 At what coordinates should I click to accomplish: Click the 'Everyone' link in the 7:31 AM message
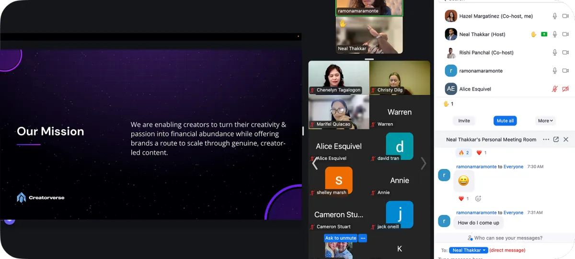click(513, 213)
